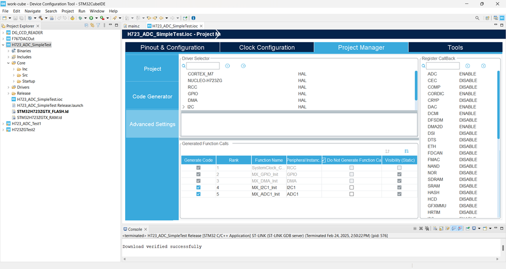Sort by the Rank column header

(x=233, y=160)
